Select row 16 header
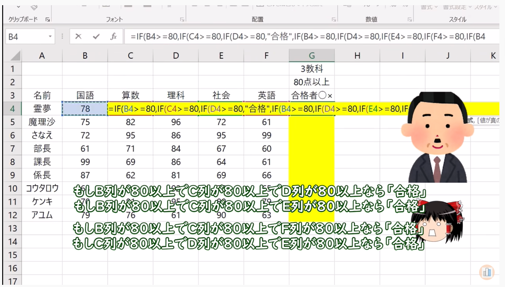The height and width of the screenshot is (287, 505). [13, 268]
